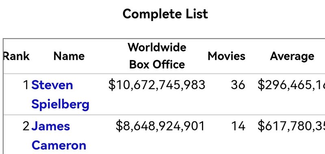Click rank number 2 in the second row
Screen dimensions: 325x154
pyautogui.click(x=26, y=126)
